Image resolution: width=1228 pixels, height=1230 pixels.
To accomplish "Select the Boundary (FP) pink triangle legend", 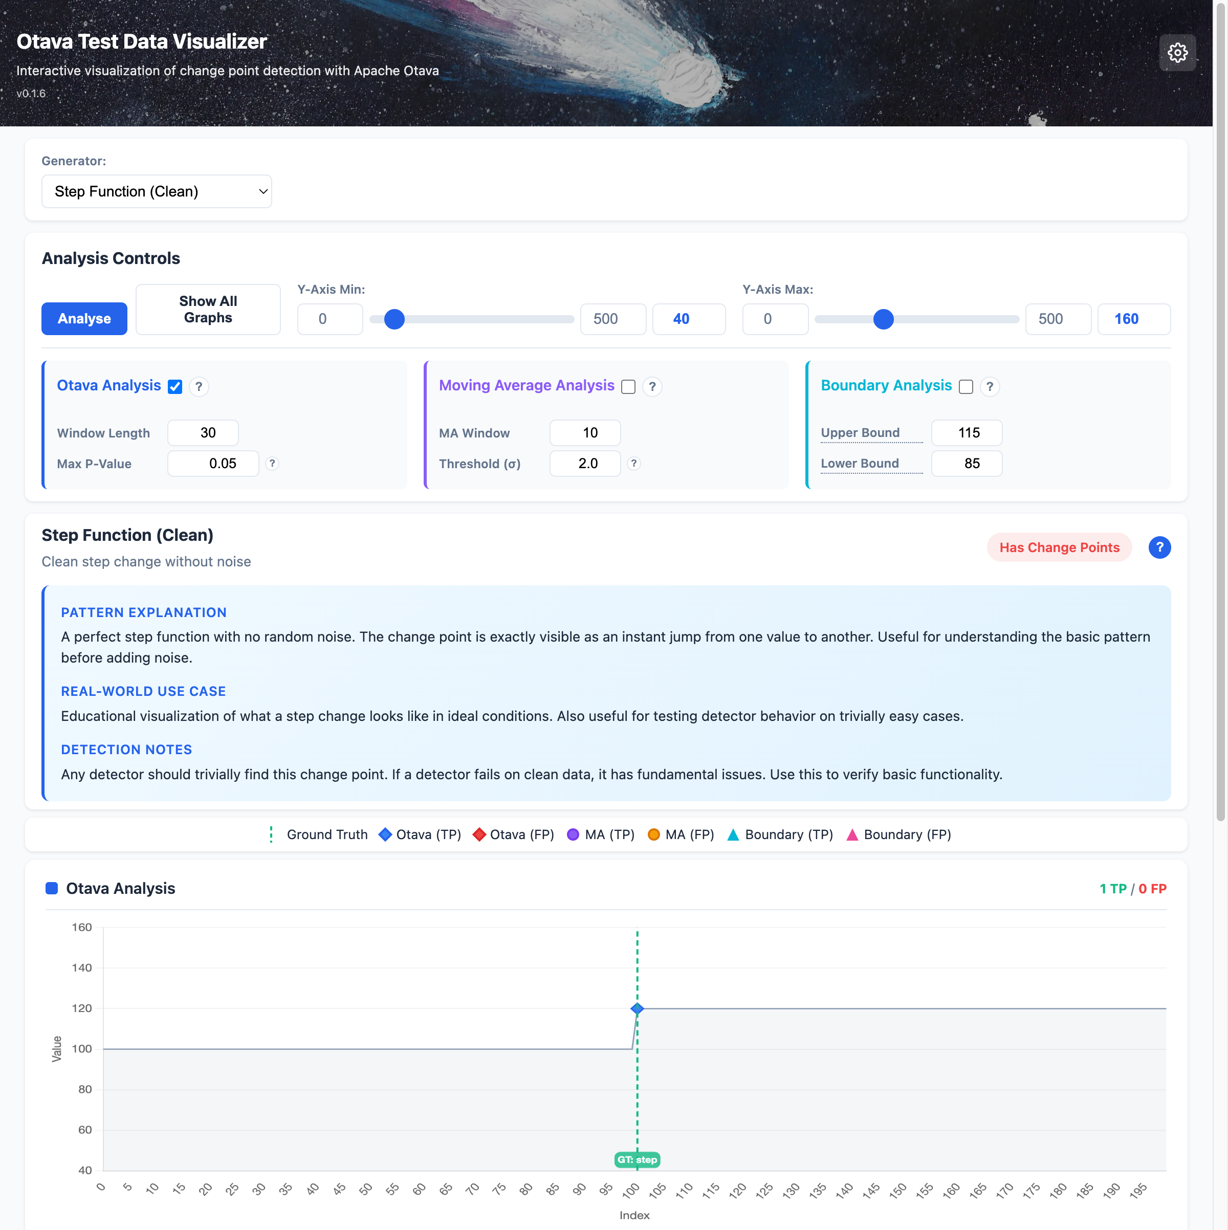I will pos(852,834).
